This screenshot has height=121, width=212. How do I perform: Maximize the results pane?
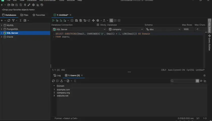(x=204, y=75)
